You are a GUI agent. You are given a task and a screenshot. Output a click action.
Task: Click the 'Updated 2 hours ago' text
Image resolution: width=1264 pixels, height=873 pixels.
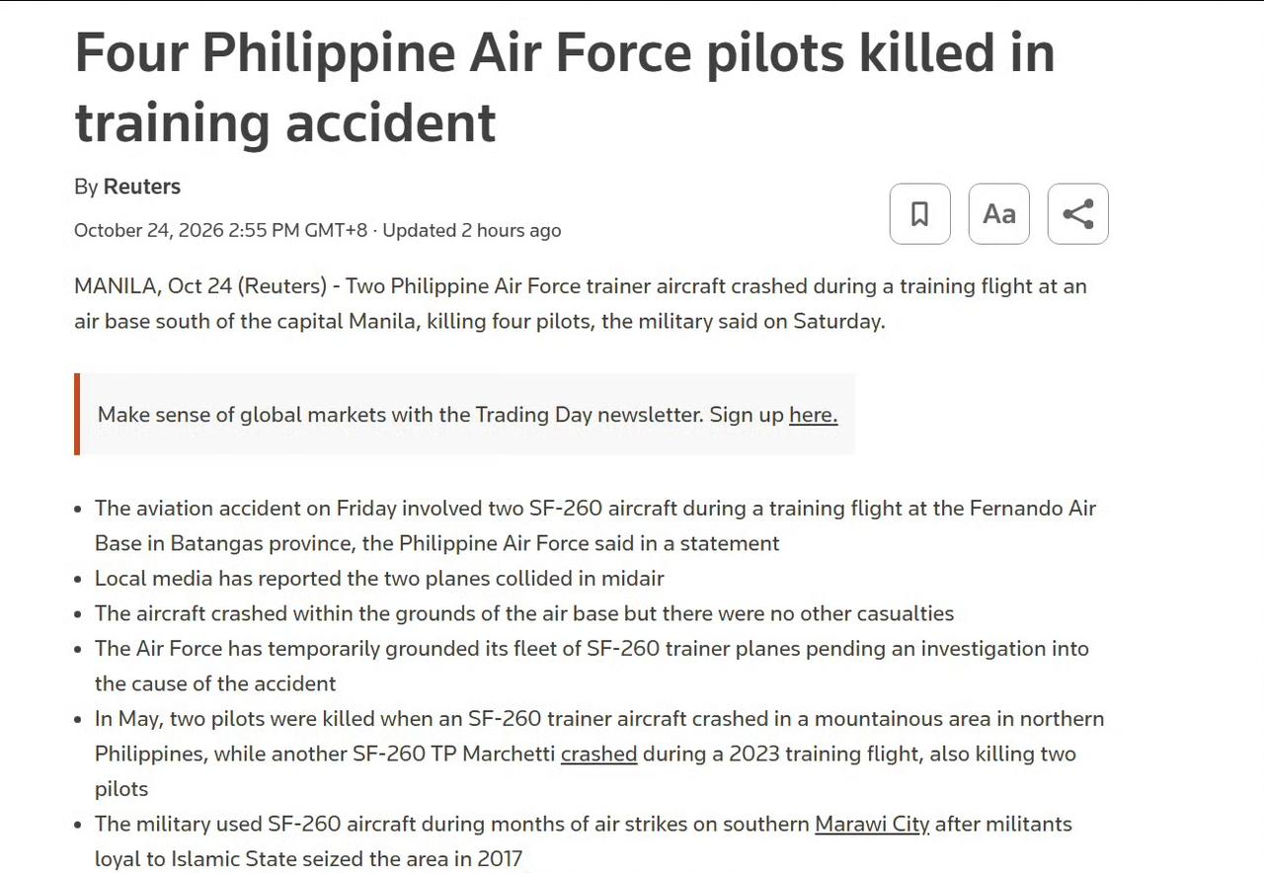click(x=472, y=230)
